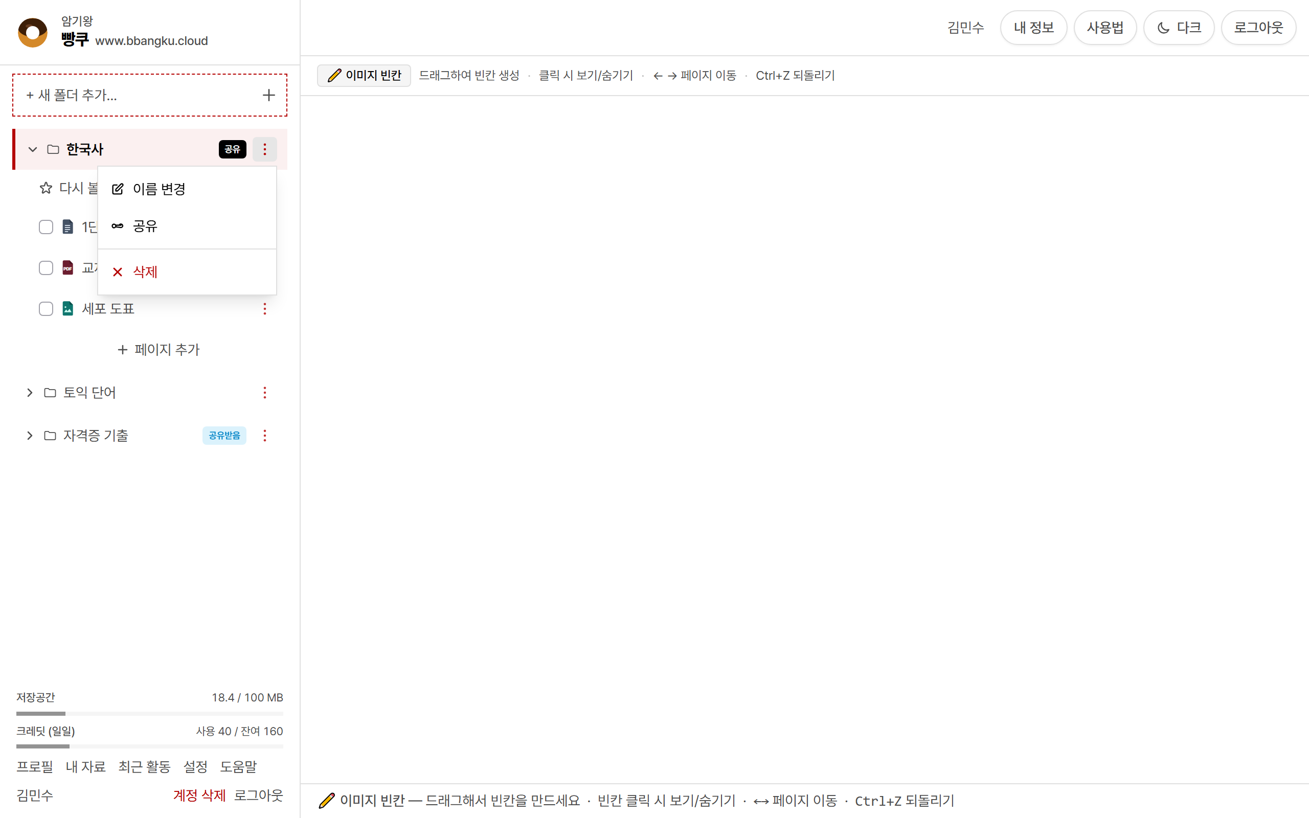Click the 토익 단어 folder icon

coord(50,393)
